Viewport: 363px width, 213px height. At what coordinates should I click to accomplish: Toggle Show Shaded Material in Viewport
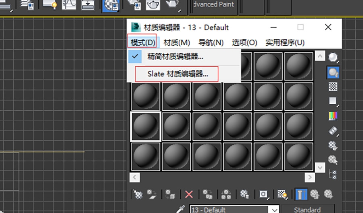coord(282,194)
